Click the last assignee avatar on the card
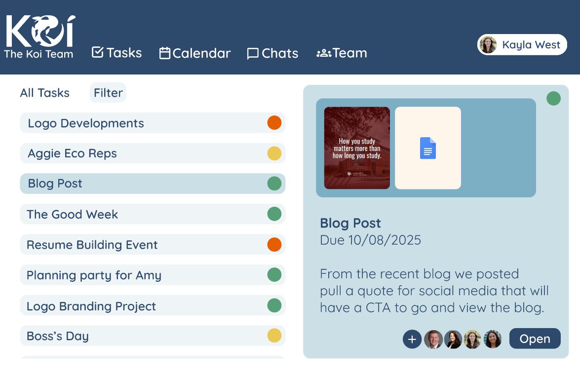This screenshot has height=372, width=580. (493, 339)
